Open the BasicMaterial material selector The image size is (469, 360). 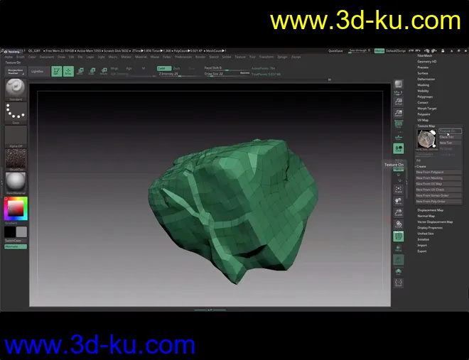(16, 183)
